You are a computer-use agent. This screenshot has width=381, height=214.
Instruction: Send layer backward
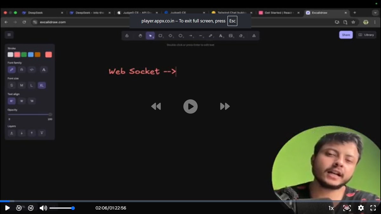pos(22,133)
